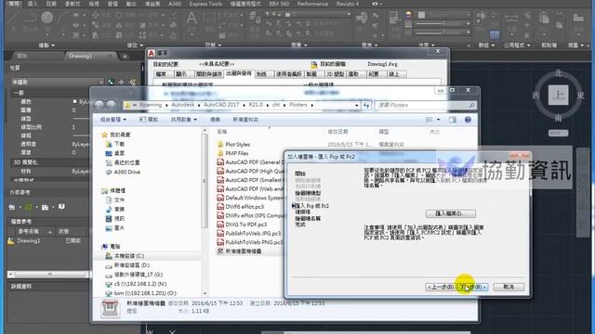The image size is (595, 334).
Task: Select the Line tool in ribbon
Action: 14,19
